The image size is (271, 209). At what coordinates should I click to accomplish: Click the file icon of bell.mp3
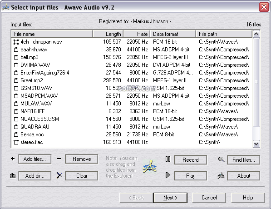(16, 57)
